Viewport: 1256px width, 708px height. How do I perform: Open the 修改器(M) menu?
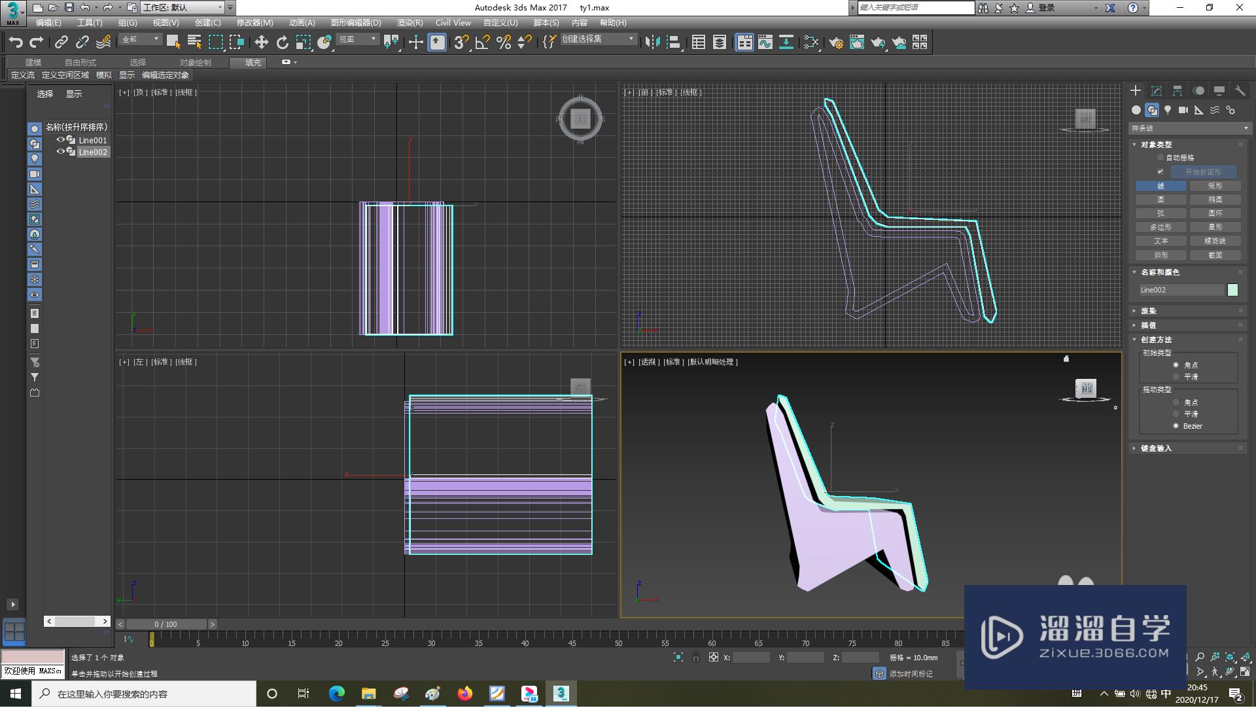point(254,23)
